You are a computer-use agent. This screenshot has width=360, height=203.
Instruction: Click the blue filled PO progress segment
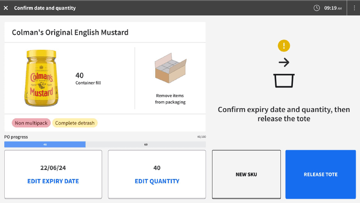pyautogui.click(x=45, y=144)
